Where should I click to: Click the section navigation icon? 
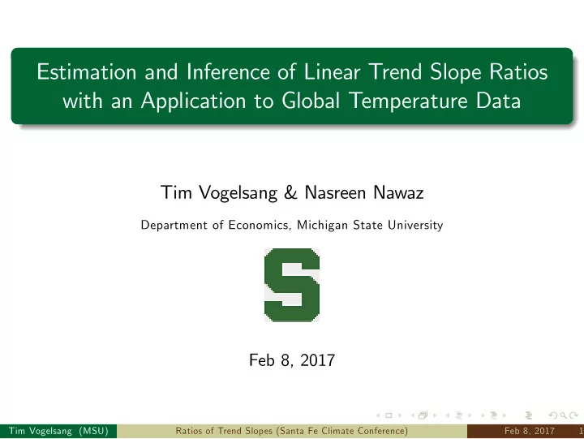pos(494,415)
